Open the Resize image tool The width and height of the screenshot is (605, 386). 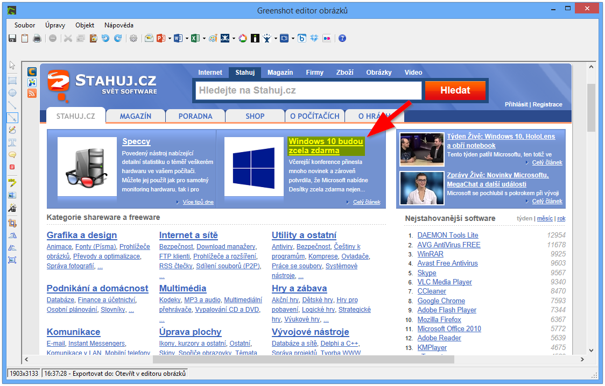pos(12,260)
